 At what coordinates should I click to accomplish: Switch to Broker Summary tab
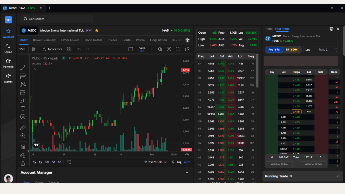coord(44,40)
